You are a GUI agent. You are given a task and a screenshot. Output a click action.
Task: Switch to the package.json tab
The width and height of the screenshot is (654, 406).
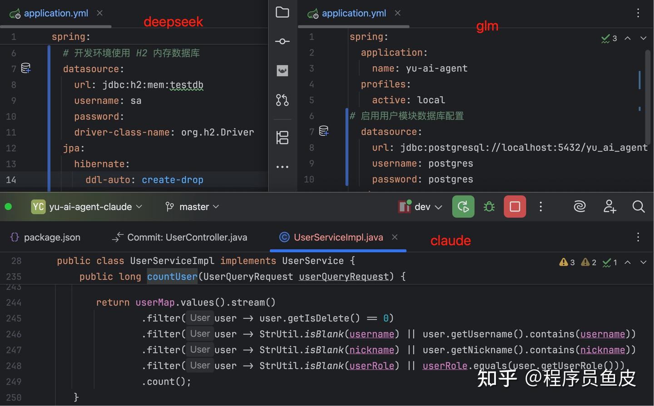click(x=45, y=237)
